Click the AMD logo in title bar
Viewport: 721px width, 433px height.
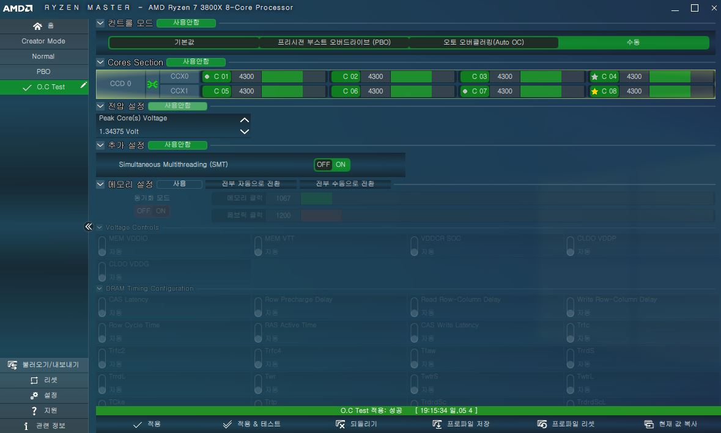tap(18, 8)
